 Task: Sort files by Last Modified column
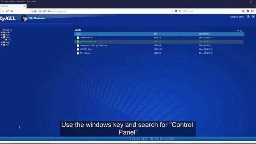204,34
